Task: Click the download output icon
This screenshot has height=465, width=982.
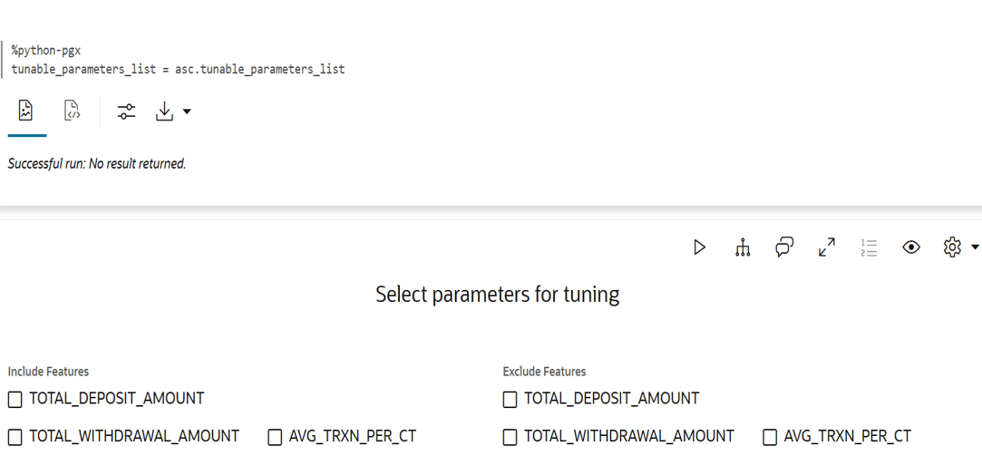Action: click(x=164, y=112)
